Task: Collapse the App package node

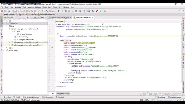Action: pyautogui.click(x=12, y=31)
